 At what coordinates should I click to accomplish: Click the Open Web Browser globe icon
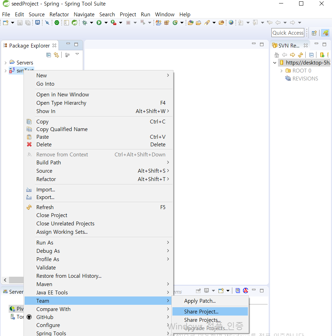(231, 23)
